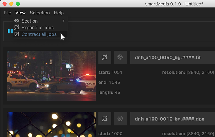
Task: Close the open View menu
Action: click(x=21, y=13)
